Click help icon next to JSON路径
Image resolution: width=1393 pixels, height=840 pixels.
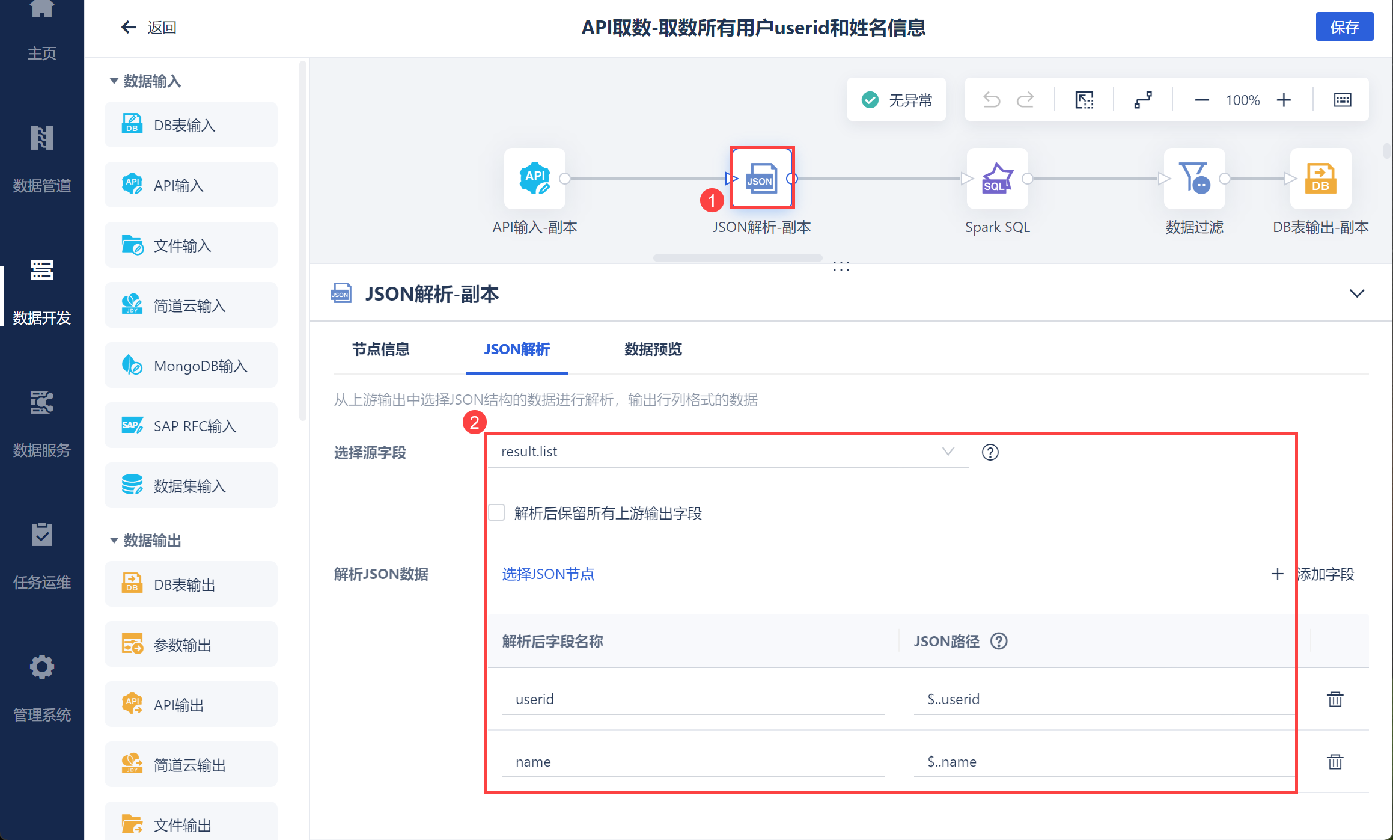click(999, 642)
